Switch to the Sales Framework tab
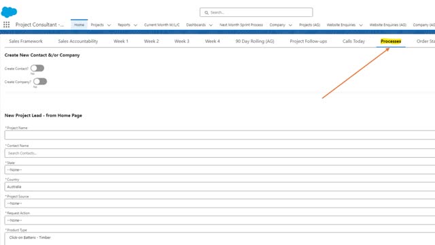Image resolution: width=435 pixels, height=245 pixels. coord(26,41)
